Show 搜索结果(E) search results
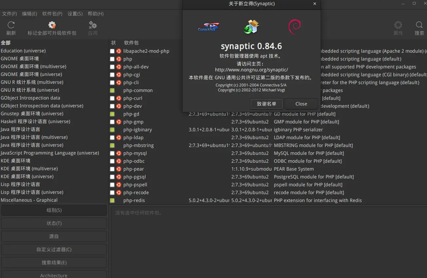427x278 pixels. 54,263
